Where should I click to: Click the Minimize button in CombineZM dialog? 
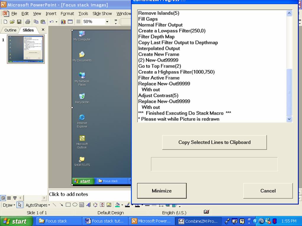(x=162, y=191)
